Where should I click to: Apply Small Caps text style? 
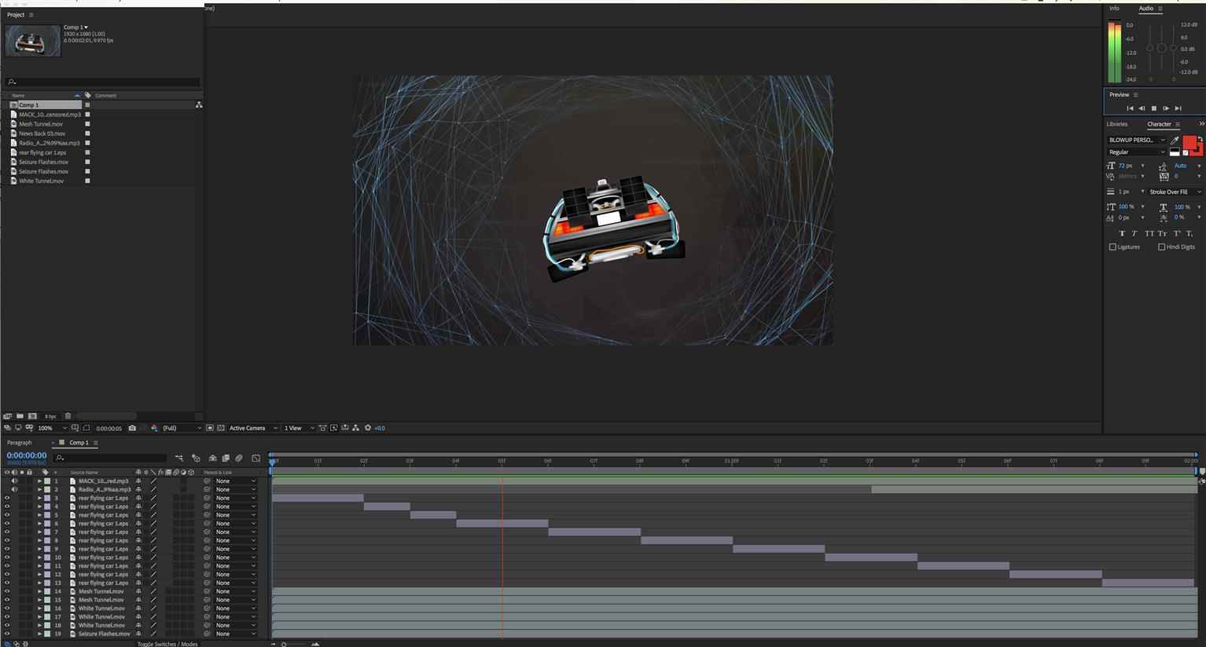[1162, 233]
